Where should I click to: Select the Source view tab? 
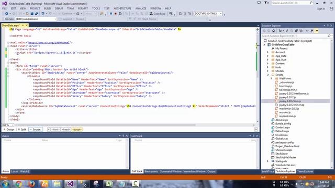click(x=35, y=130)
